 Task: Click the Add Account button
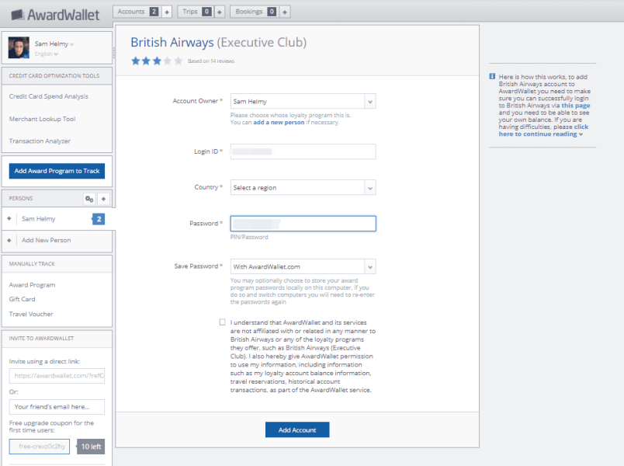click(297, 429)
